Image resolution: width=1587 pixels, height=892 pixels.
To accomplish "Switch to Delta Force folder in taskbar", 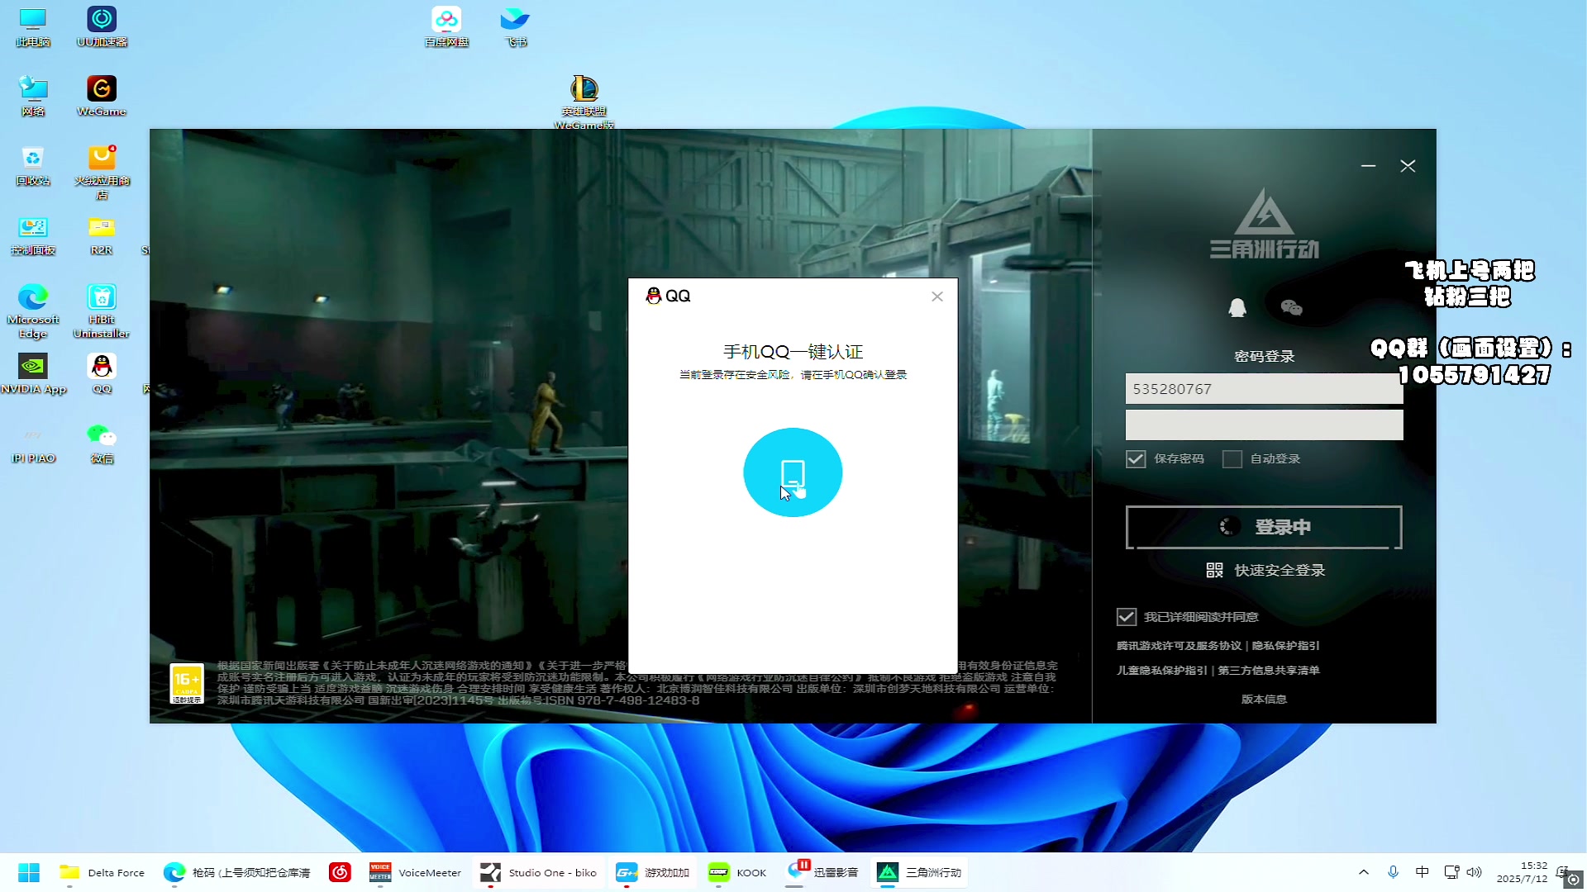I will pos(102,872).
